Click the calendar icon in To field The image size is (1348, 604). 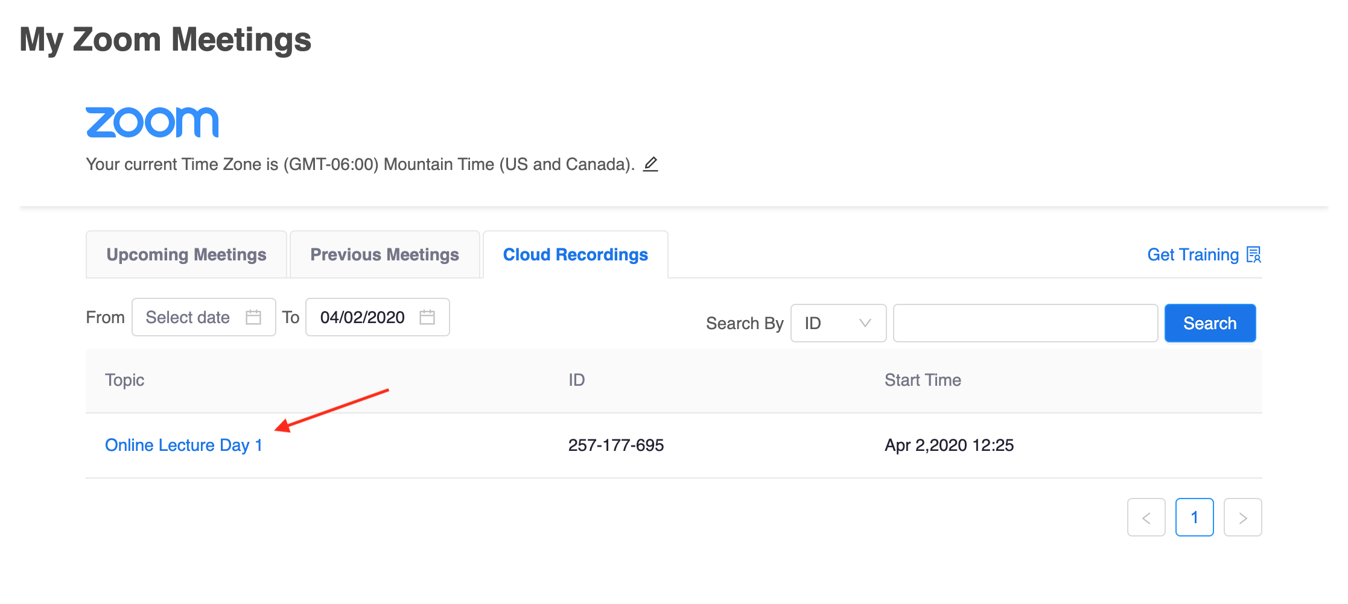427,317
